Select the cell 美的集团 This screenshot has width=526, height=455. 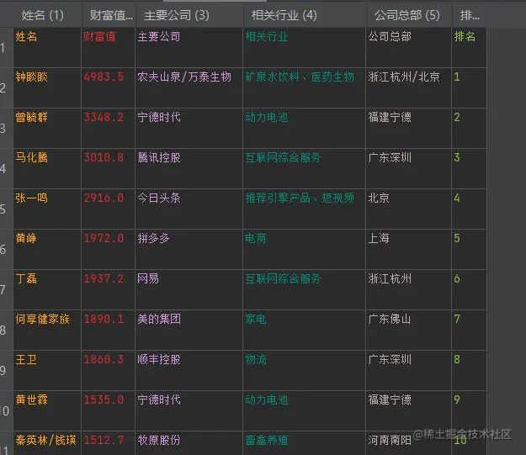[x=189, y=330]
